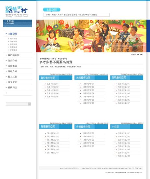Click SUB MENU 06 under 影視藝術空間

click(124, 100)
